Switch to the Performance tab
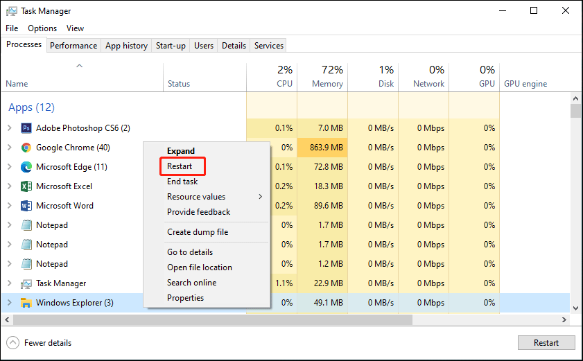Image resolution: width=583 pixels, height=361 pixels. coord(73,46)
